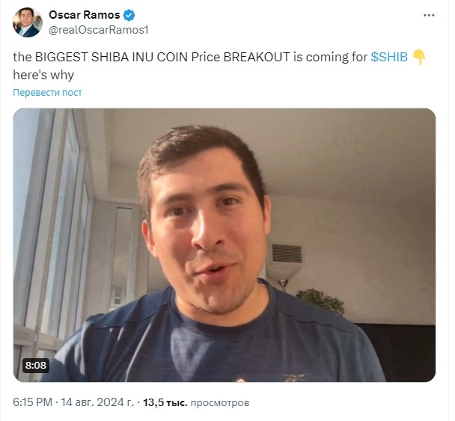The width and height of the screenshot is (455, 421).
Task: Click the 6:15 PM post timestamp
Action: [32, 402]
